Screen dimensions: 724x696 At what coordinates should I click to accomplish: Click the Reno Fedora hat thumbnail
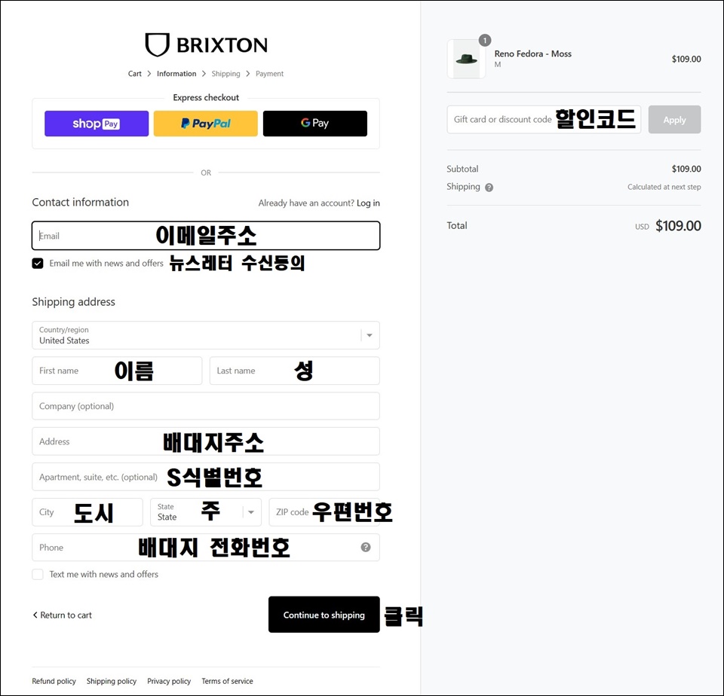466,59
